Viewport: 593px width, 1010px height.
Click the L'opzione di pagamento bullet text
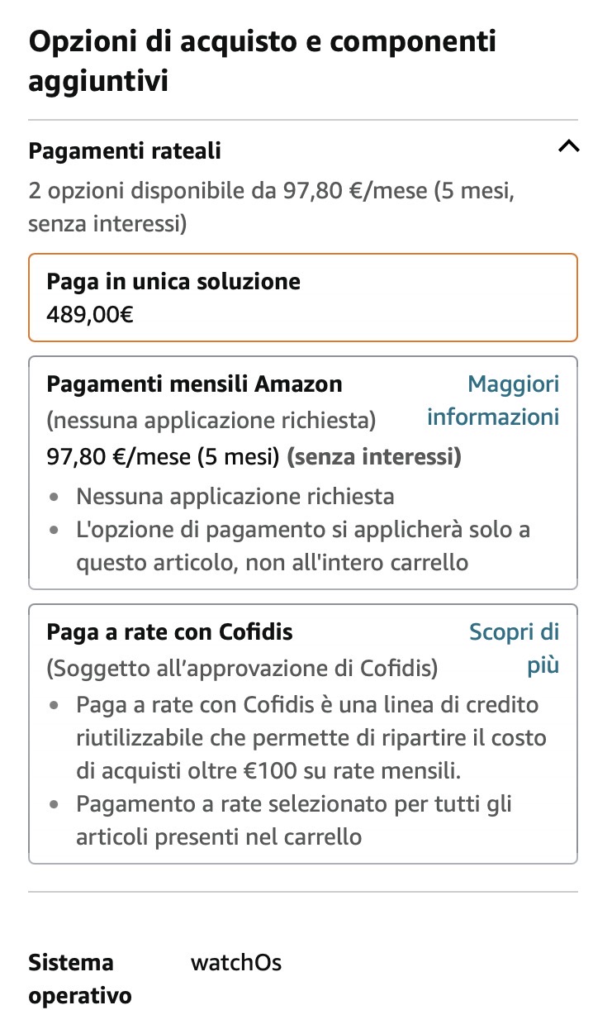click(x=302, y=545)
